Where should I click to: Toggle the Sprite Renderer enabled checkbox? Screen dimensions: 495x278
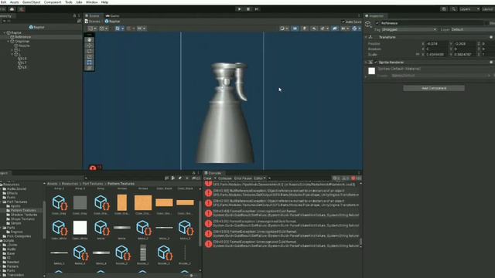pyautogui.click(x=376, y=63)
